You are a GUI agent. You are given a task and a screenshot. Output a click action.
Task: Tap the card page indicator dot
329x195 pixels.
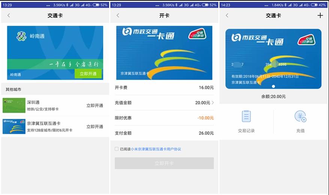(x=273, y=86)
